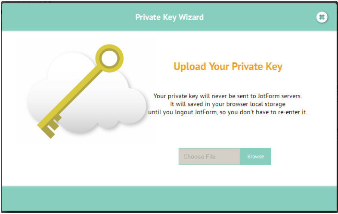This screenshot has width=338, height=214.
Task: Click the words 'Your private key' in paragraph
Action: pos(176,96)
